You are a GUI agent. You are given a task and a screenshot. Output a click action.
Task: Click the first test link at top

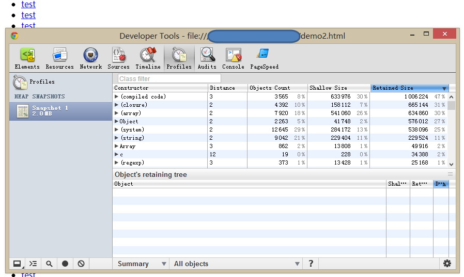(28, 4)
